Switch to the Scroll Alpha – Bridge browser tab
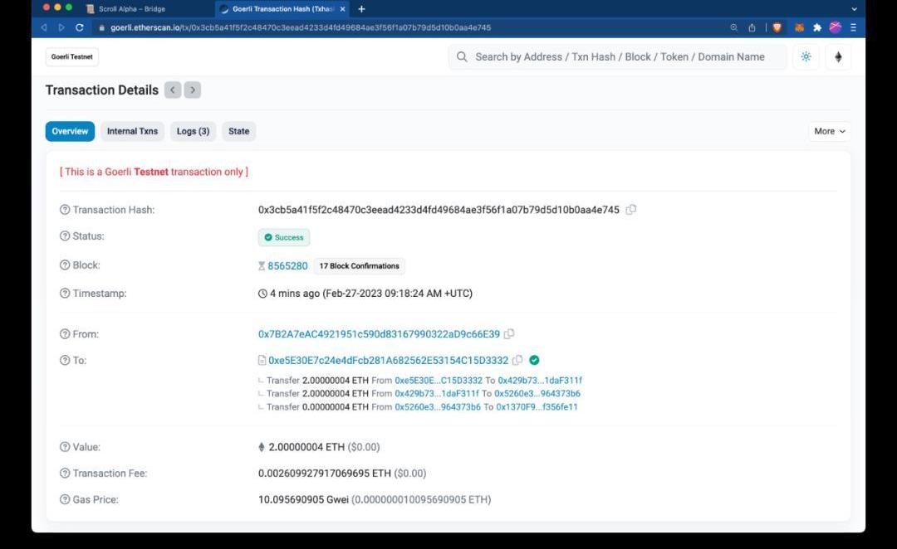The width and height of the screenshot is (897, 549). pyautogui.click(x=131, y=9)
